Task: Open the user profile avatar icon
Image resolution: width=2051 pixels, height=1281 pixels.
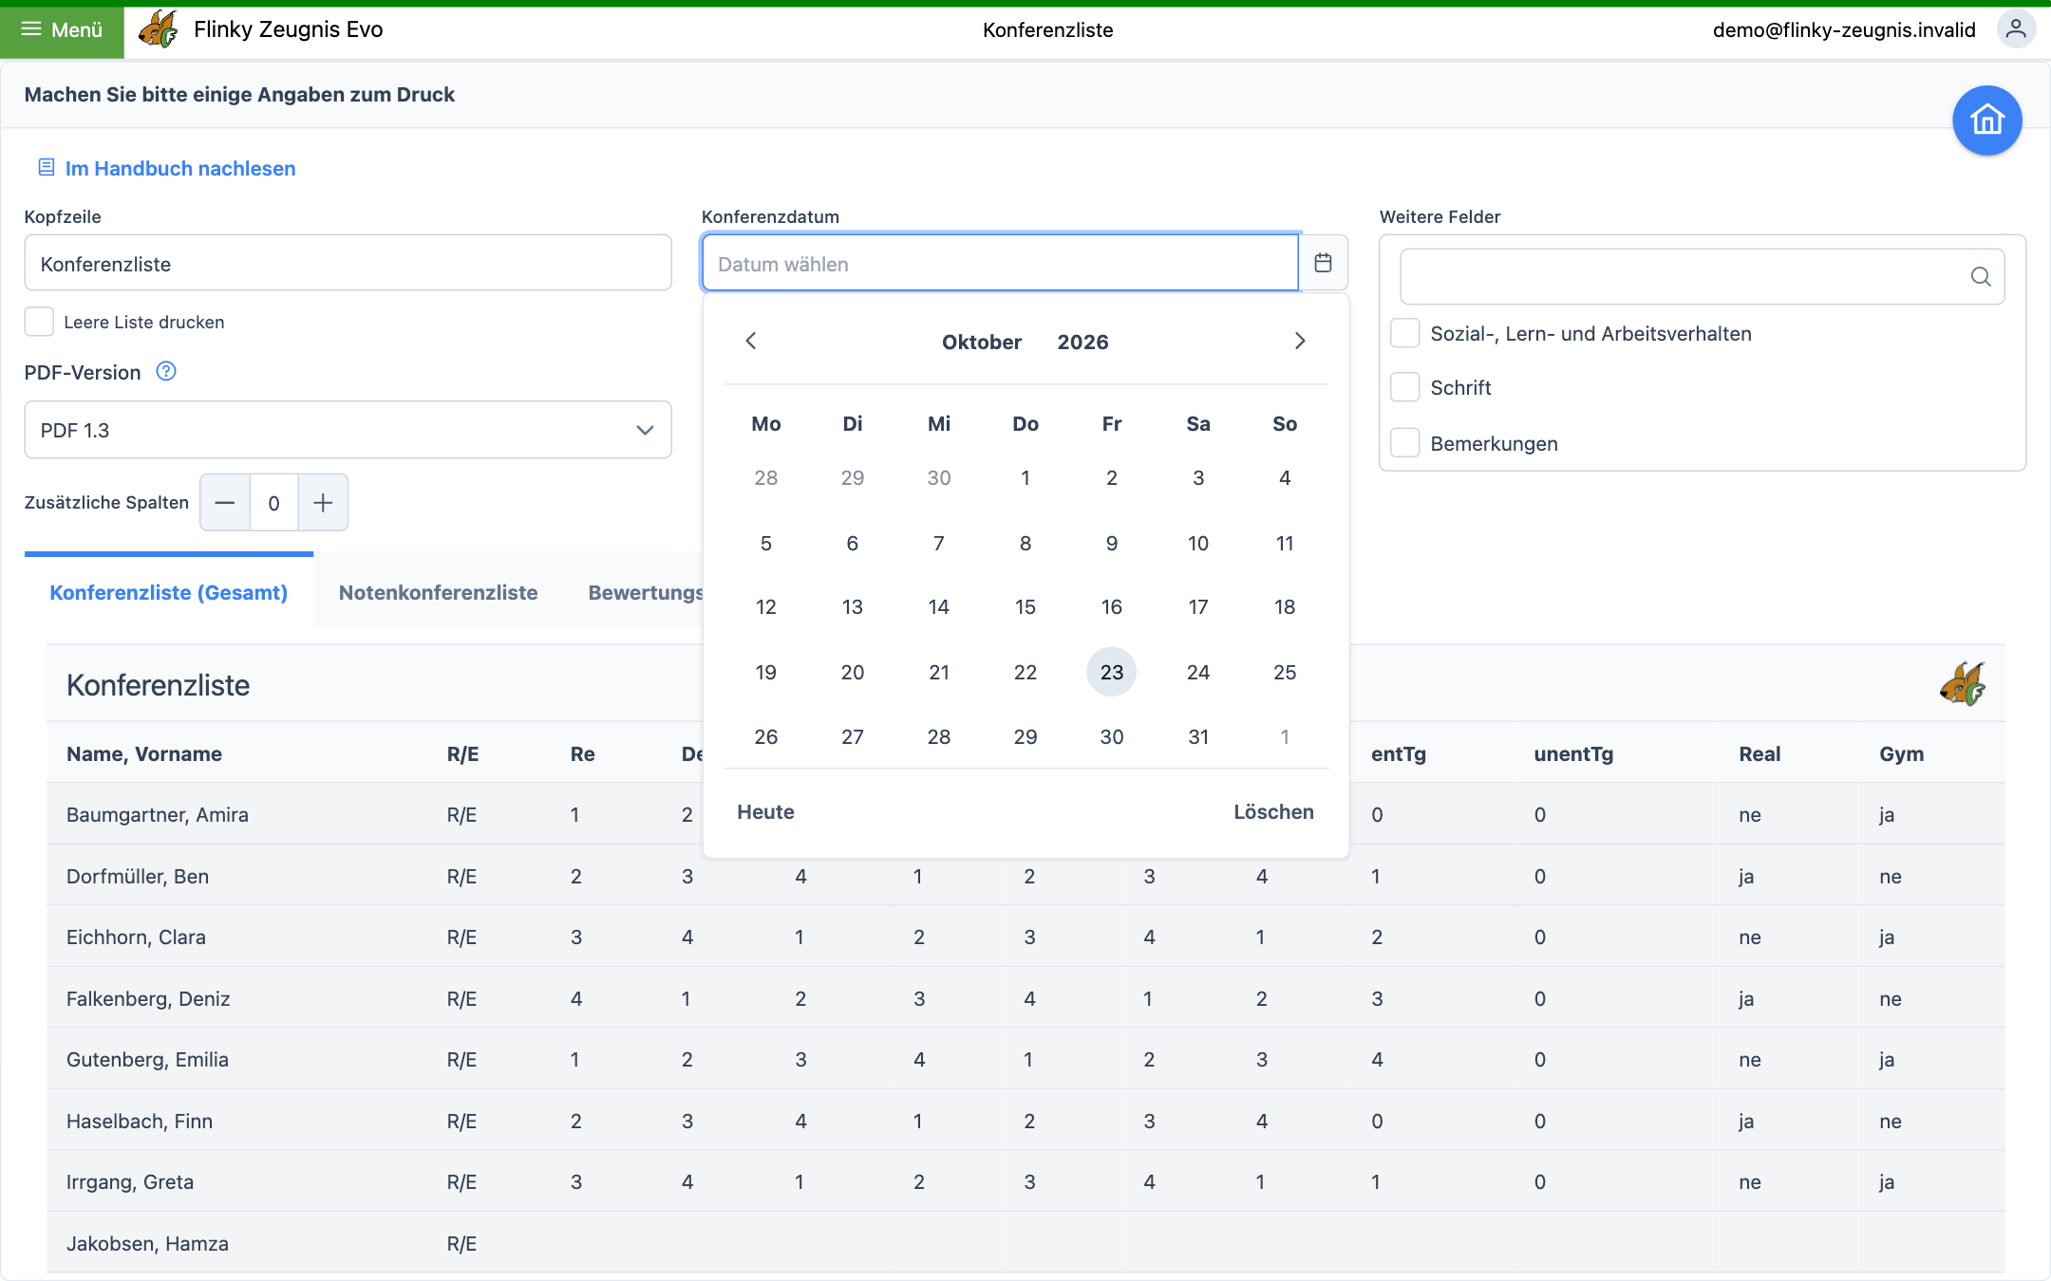Action: point(2016,29)
